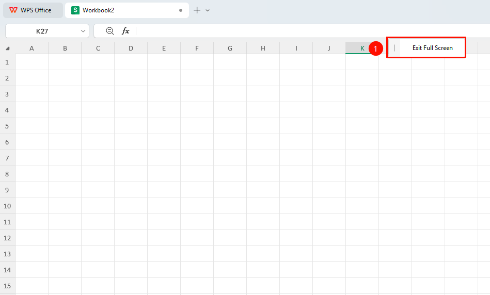Click cell E5
The width and height of the screenshot is (490, 295).
(164, 126)
